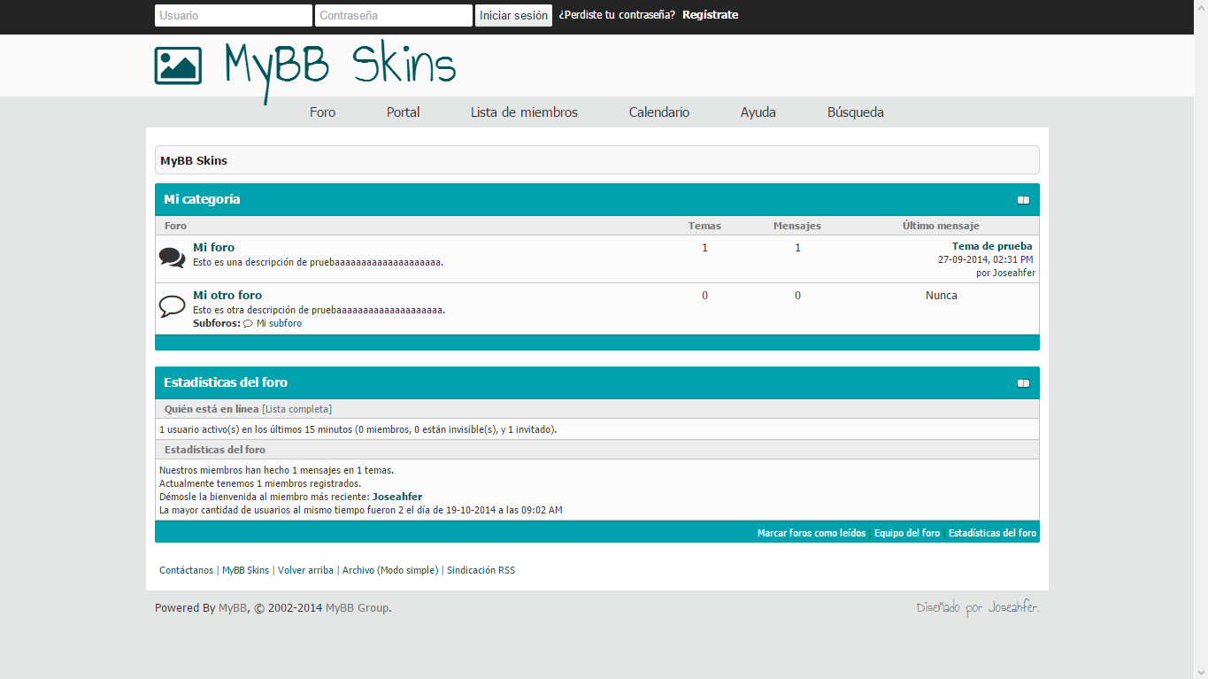Click the Mi foro speech bubbles icon

pos(172,258)
